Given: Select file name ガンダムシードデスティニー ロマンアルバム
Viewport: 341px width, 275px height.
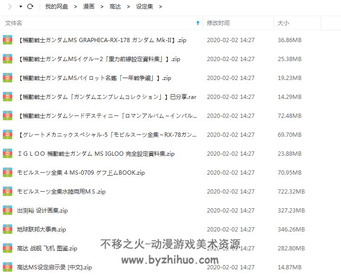Looking at the screenshot, I should pos(107,116).
